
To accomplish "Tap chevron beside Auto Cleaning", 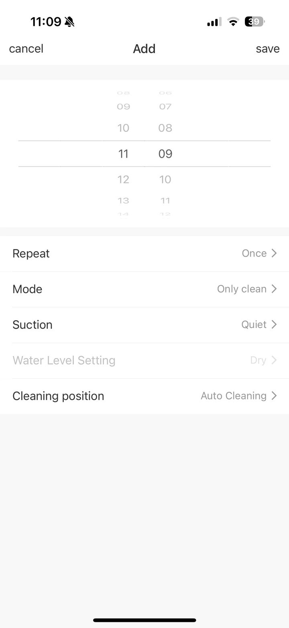I will [x=274, y=396].
